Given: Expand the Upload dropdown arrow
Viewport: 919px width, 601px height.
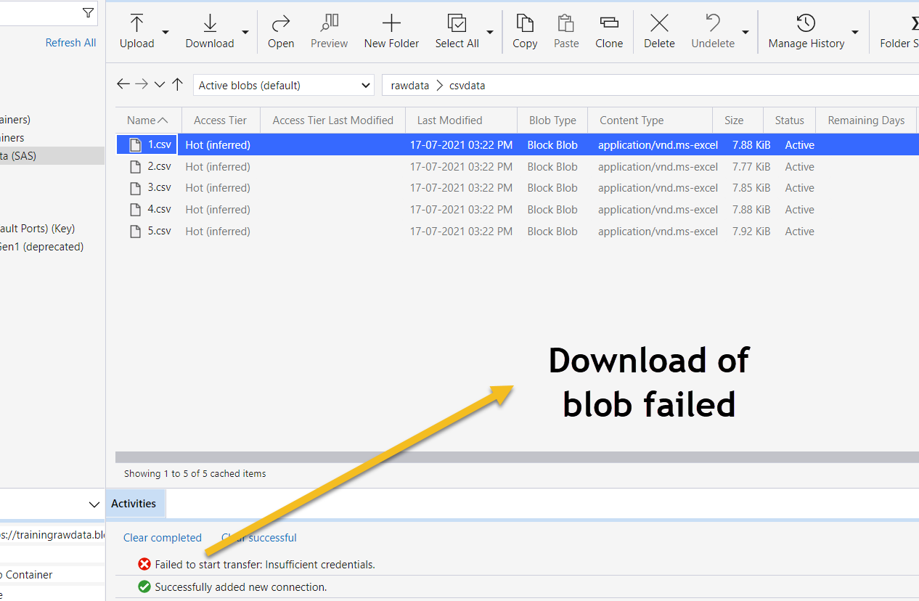Looking at the screenshot, I should [x=166, y=32].
